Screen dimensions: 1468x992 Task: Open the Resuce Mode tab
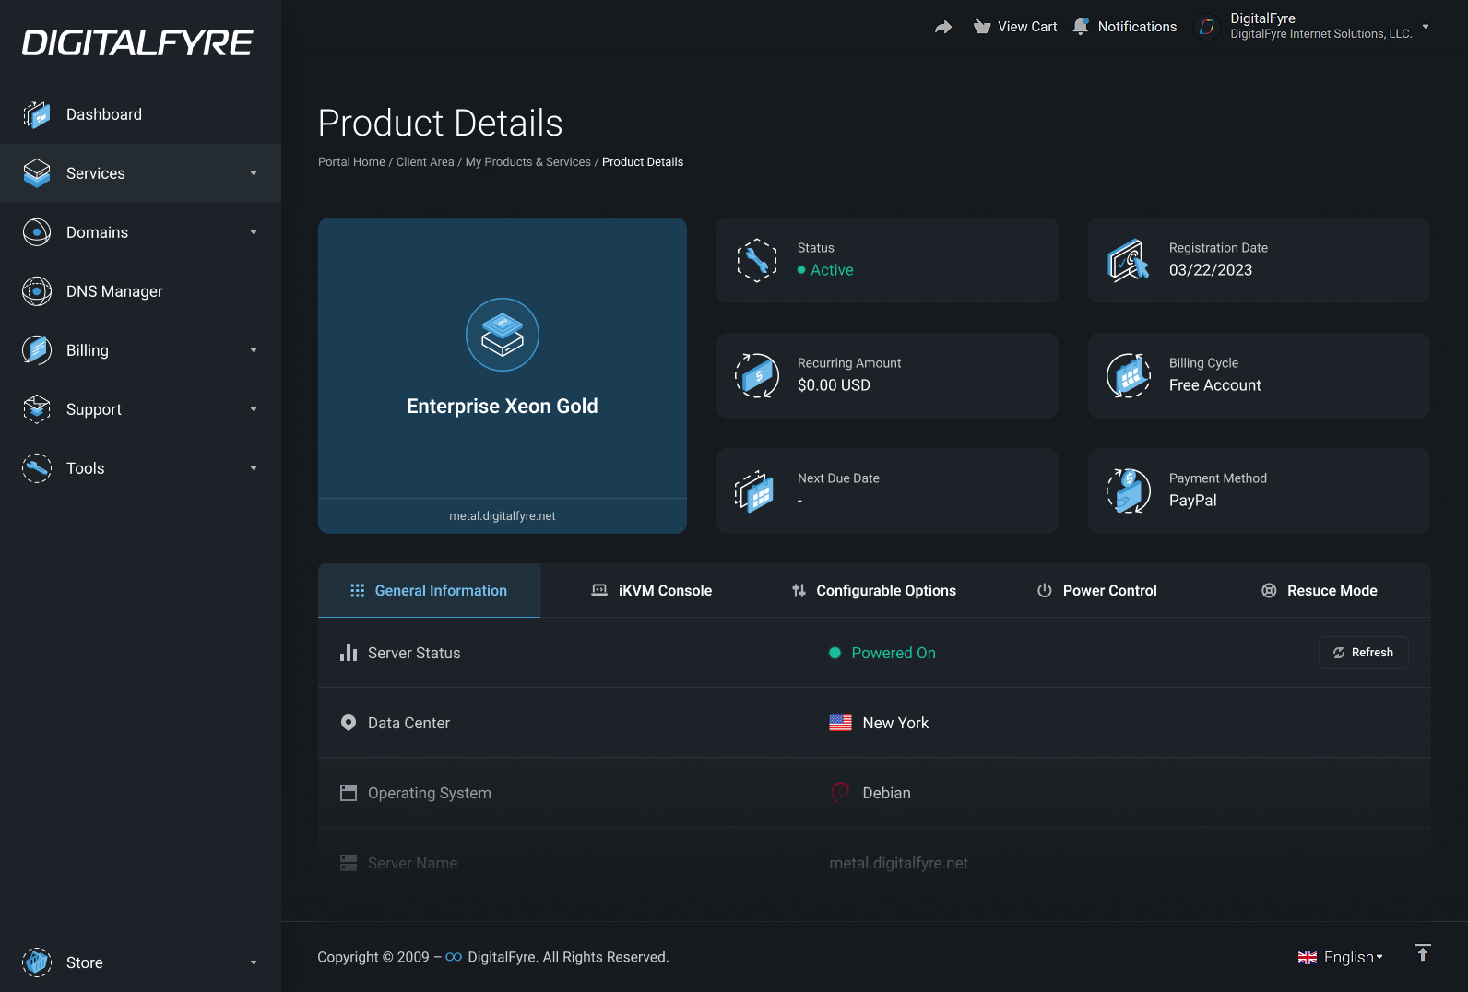pyautogui.click(x=1320, y=591)
